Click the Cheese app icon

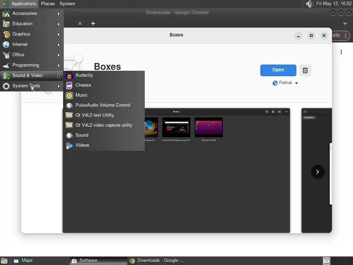pyautogui.click(x=69, y=86)
